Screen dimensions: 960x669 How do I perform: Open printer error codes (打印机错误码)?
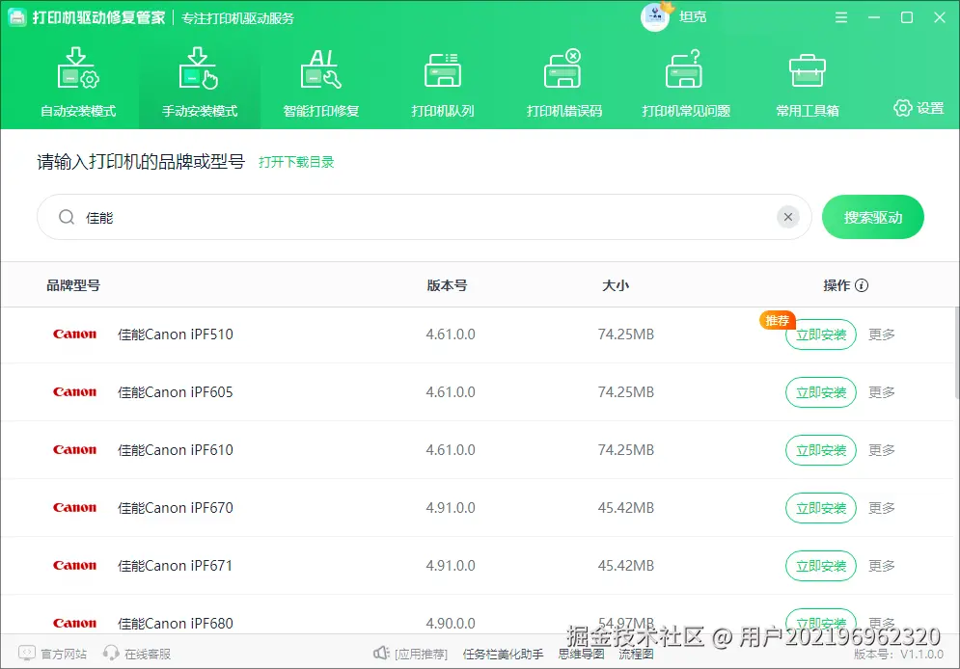tap(563, 83)
